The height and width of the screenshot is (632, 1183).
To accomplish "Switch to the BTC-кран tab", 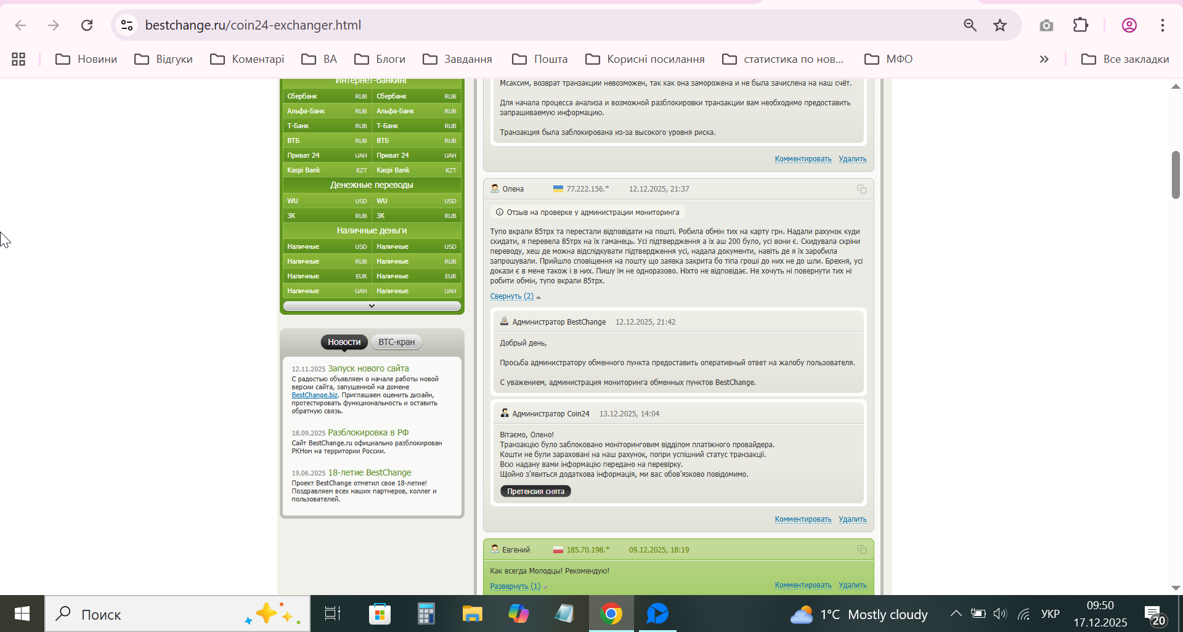I will tap(396, 342).
